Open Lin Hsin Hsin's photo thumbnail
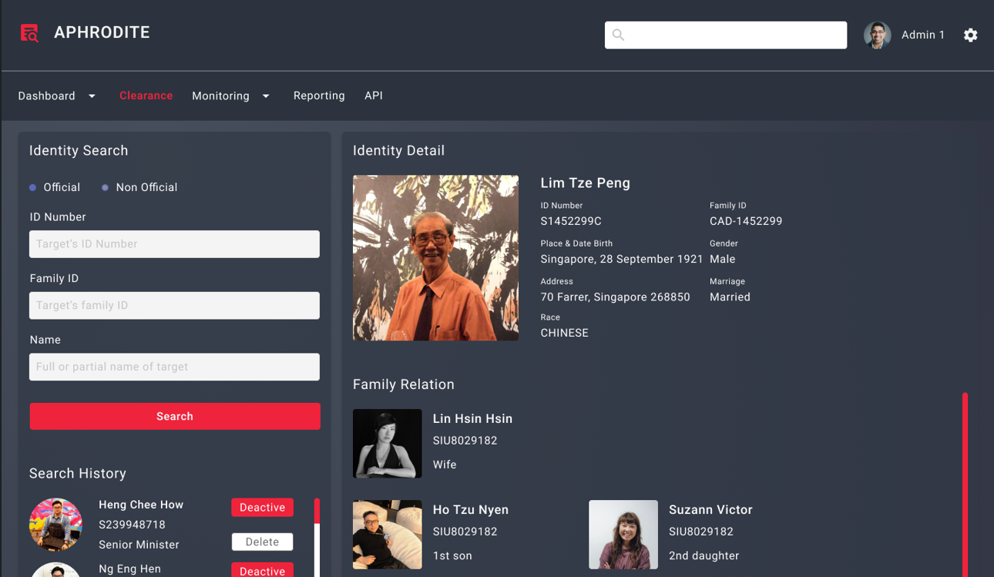The image size is (994, 577). (x=387, y=444)
